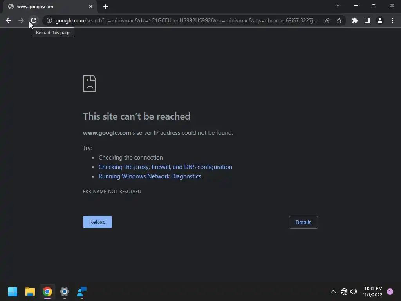The height and width of the screenshot is (301, 401).
Task: Click the 'Checking the connection' suggestion text
Action: pyautogui.click(x=131, y=158)
